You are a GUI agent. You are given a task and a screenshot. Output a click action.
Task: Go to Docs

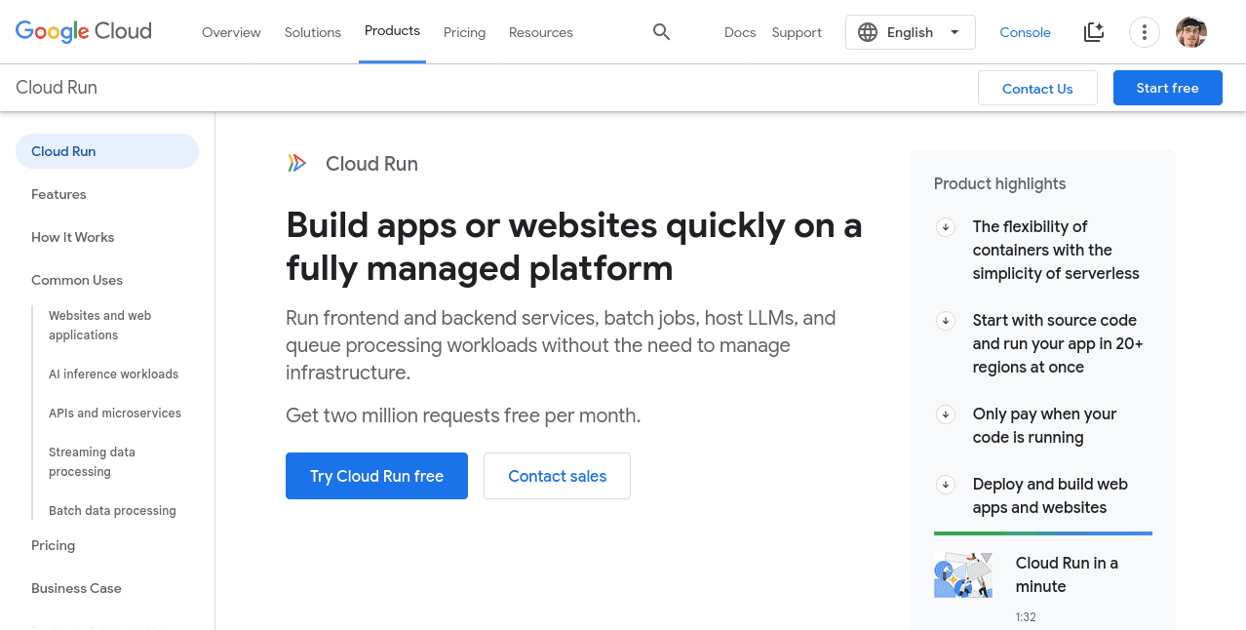[x=740, y=32]
